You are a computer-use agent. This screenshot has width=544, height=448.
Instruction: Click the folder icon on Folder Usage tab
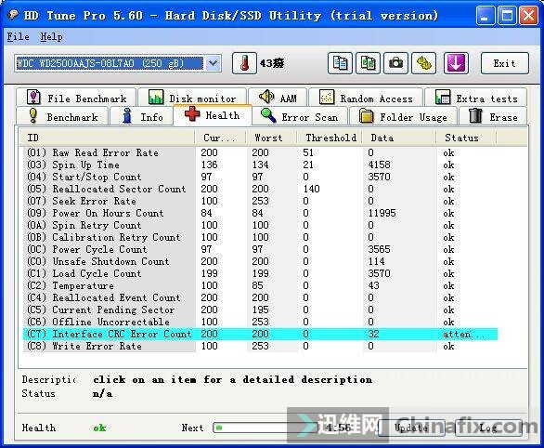[366, 116]
